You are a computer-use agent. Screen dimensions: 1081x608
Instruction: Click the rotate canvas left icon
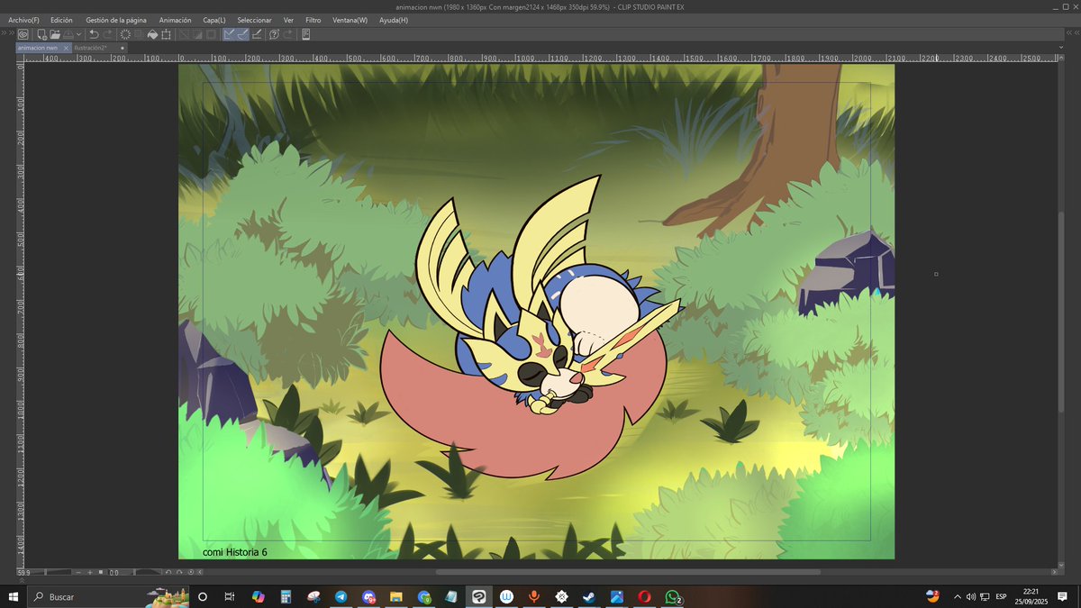coord(168,572)
